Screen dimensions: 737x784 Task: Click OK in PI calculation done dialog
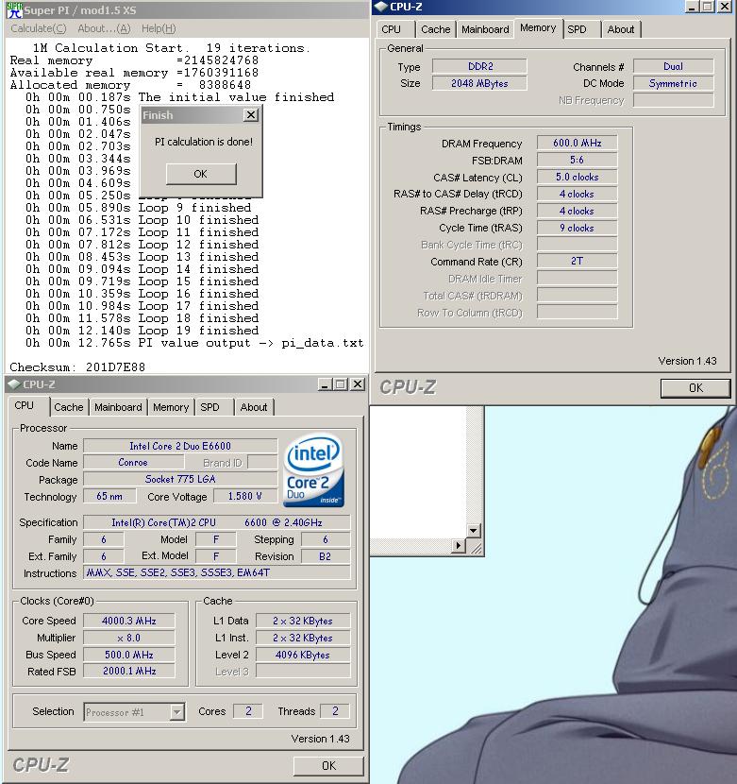201,174
